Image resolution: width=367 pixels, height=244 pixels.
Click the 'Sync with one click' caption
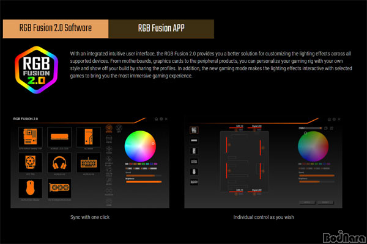pos(90,217)
